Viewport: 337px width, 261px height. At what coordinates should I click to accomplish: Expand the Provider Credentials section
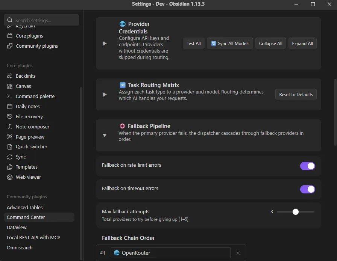click(x=105, y=44)
